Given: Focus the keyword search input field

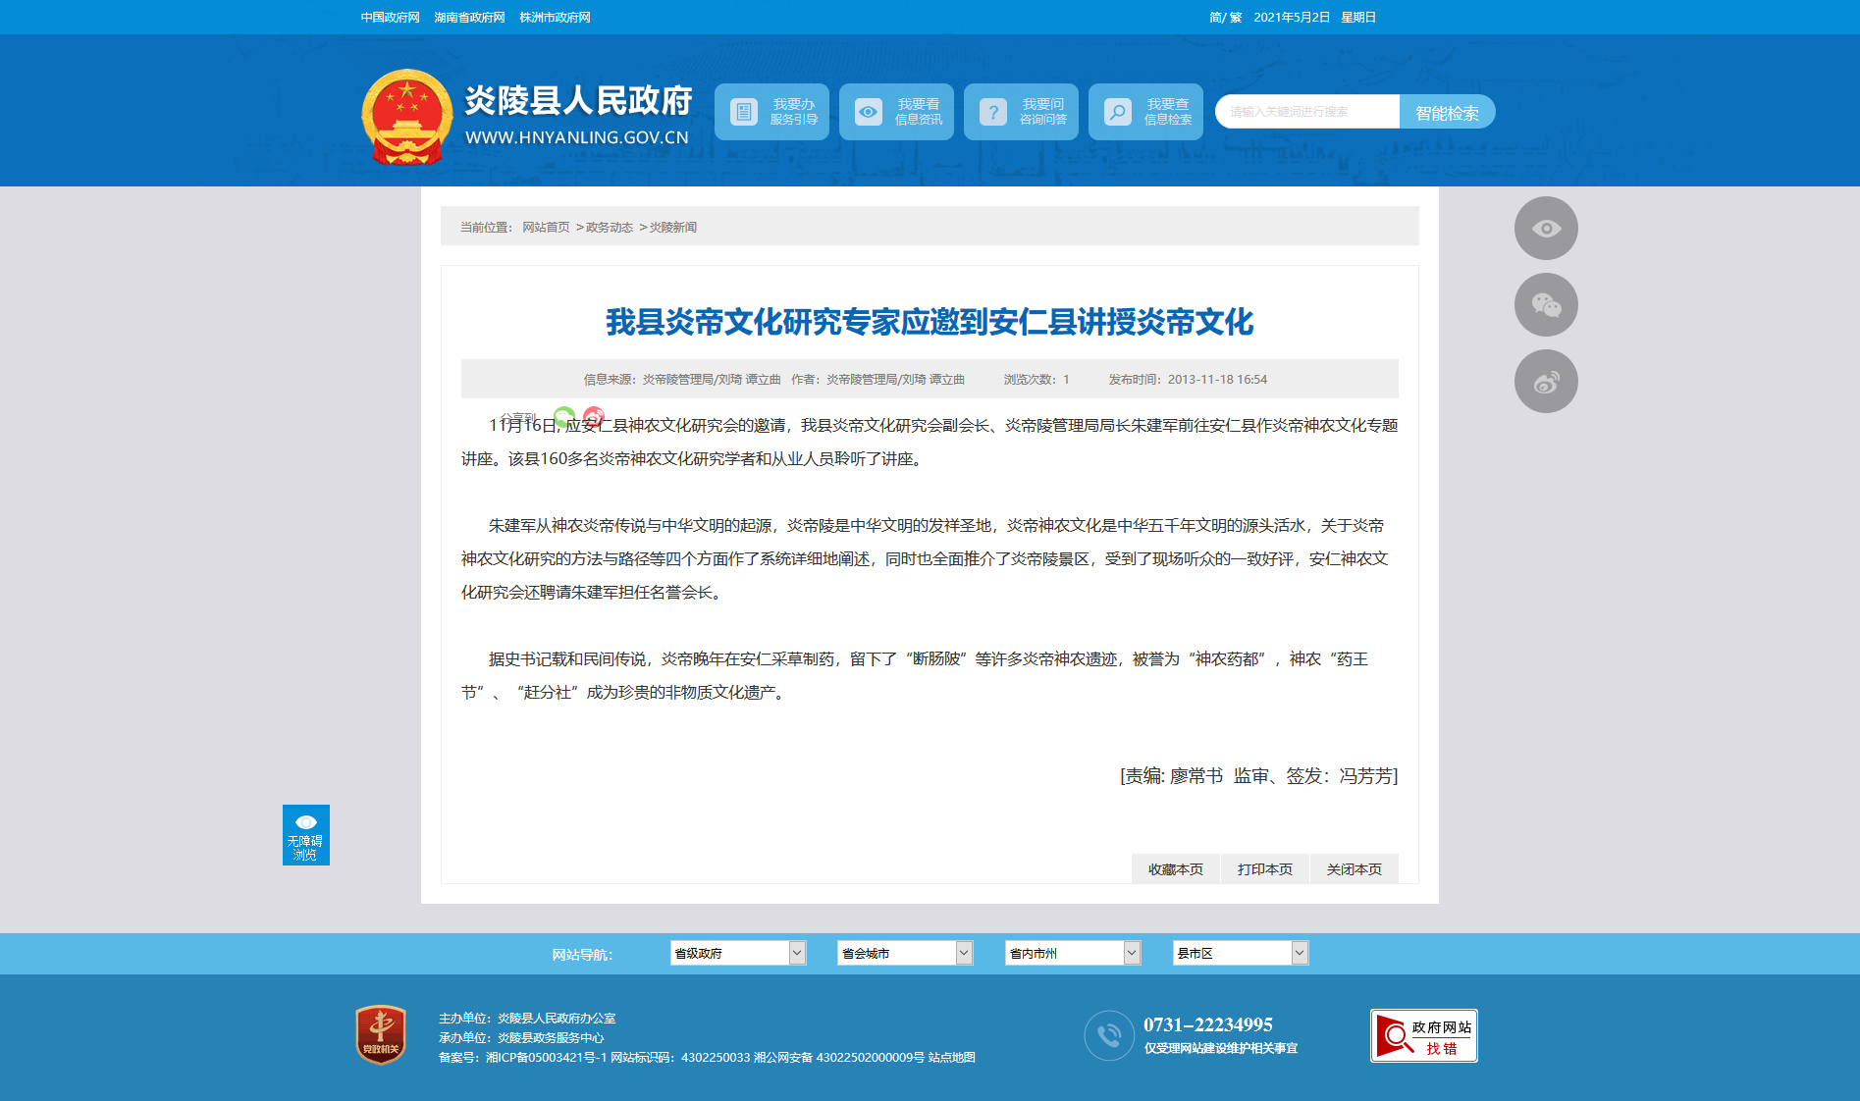Looking at the screenshot, I should click(x=1306, y=112).
